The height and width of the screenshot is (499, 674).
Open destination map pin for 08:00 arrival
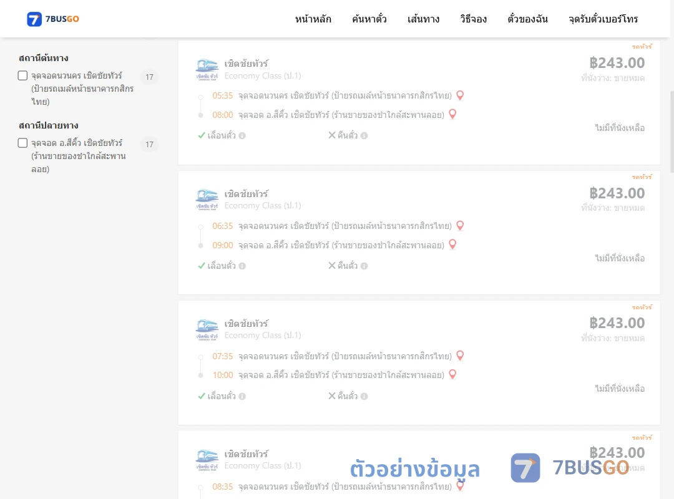pos(452,114)
